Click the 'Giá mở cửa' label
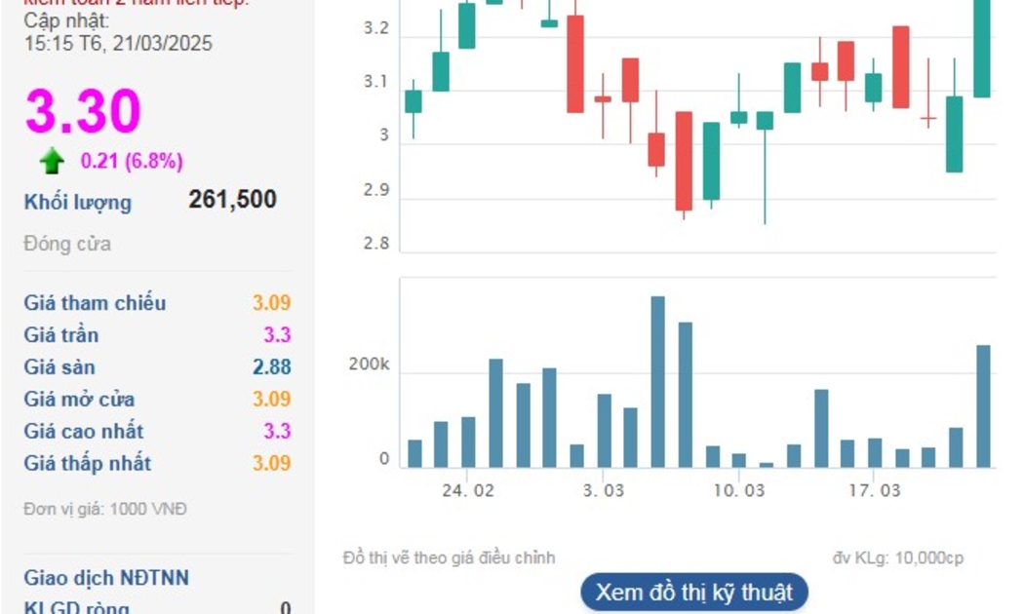 (x=79, y=400)
